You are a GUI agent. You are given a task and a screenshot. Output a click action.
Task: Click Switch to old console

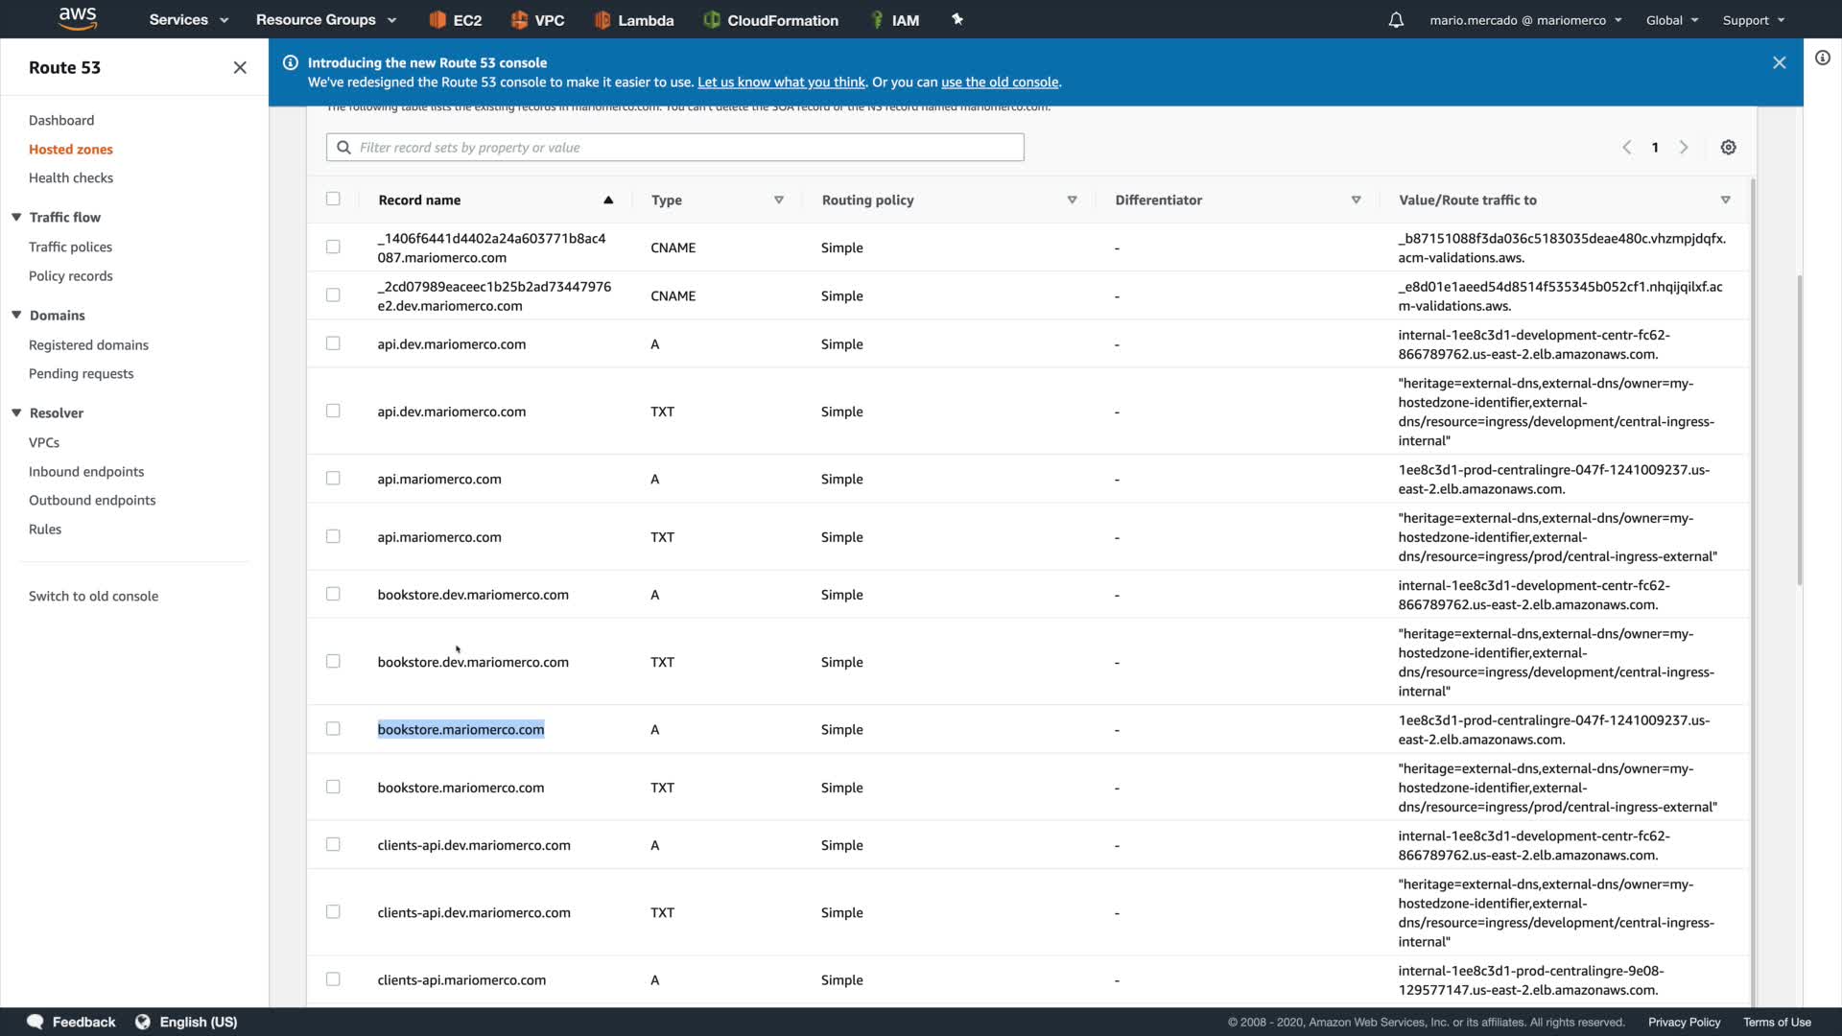[93, 597]
